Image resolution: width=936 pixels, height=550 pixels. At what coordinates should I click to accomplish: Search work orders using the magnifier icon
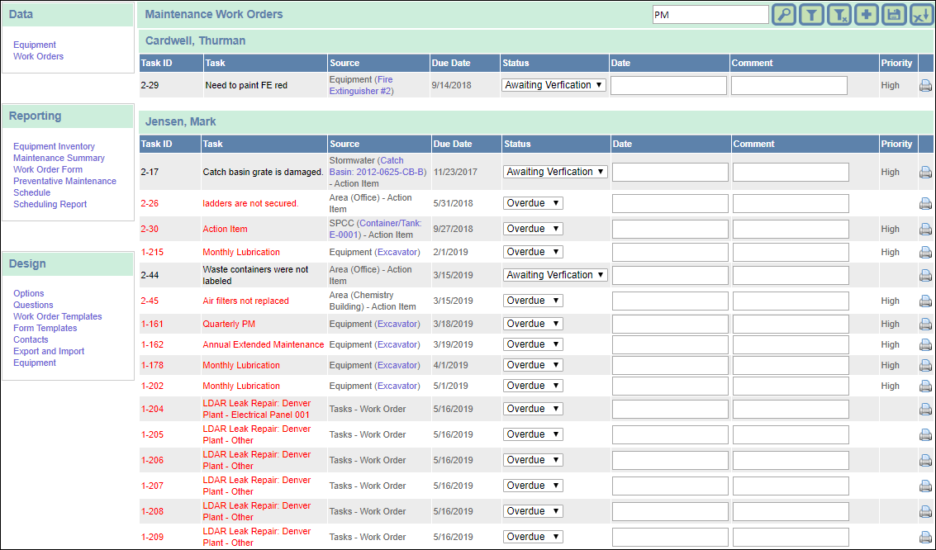click(783, 14)
